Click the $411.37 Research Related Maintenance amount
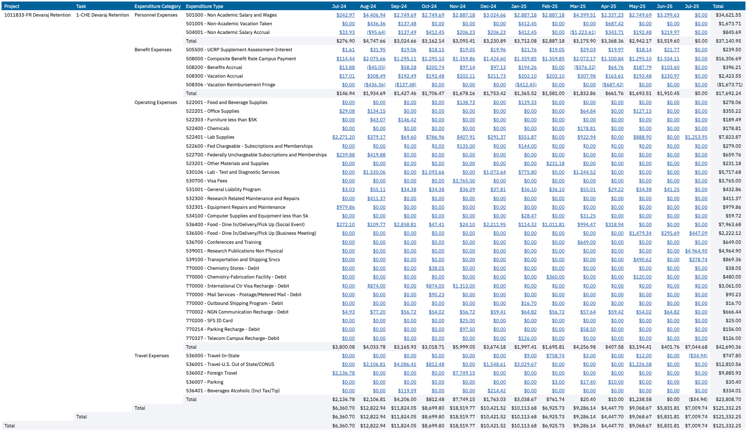Viewport: 747px width, 433px height. click(377, 199)
